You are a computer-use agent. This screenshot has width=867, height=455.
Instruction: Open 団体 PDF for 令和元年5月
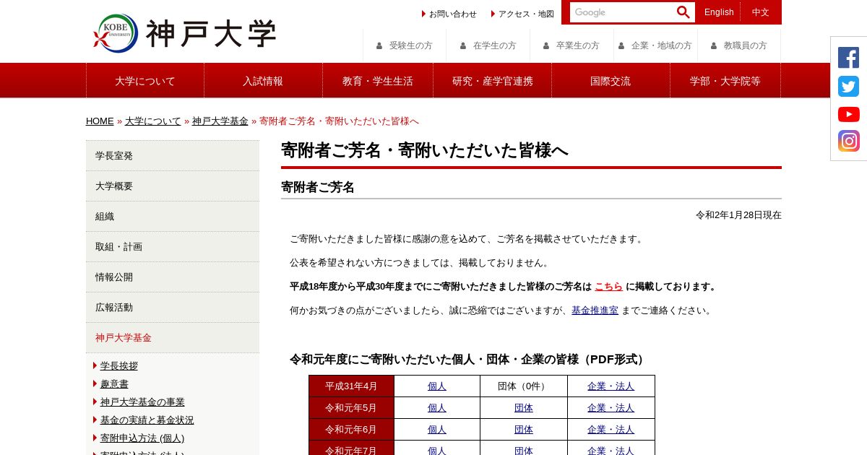524,407
